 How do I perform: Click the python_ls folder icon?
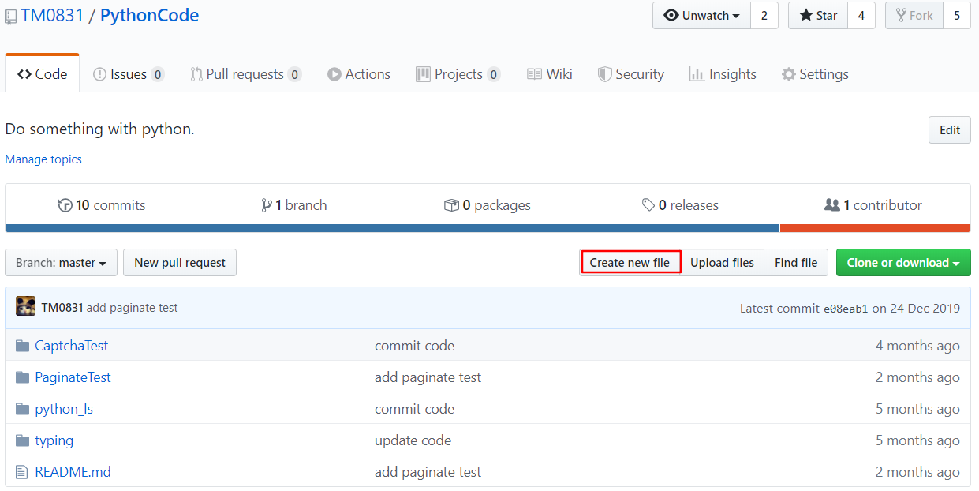[x=22, y=409]
